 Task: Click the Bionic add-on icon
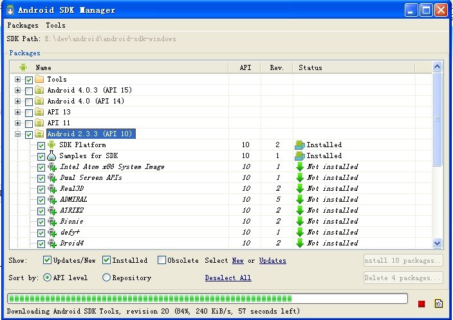pyautogui.click(x=52, y=222)
